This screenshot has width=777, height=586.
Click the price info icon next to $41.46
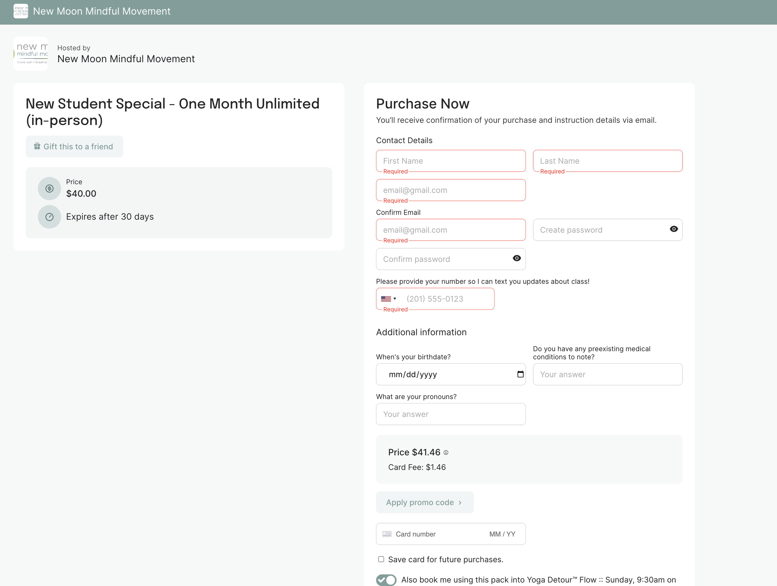coord(446,453)
